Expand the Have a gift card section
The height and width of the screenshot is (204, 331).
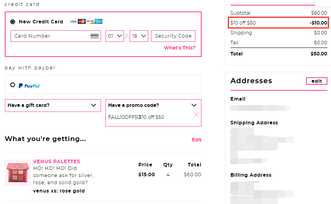point(53,105)
